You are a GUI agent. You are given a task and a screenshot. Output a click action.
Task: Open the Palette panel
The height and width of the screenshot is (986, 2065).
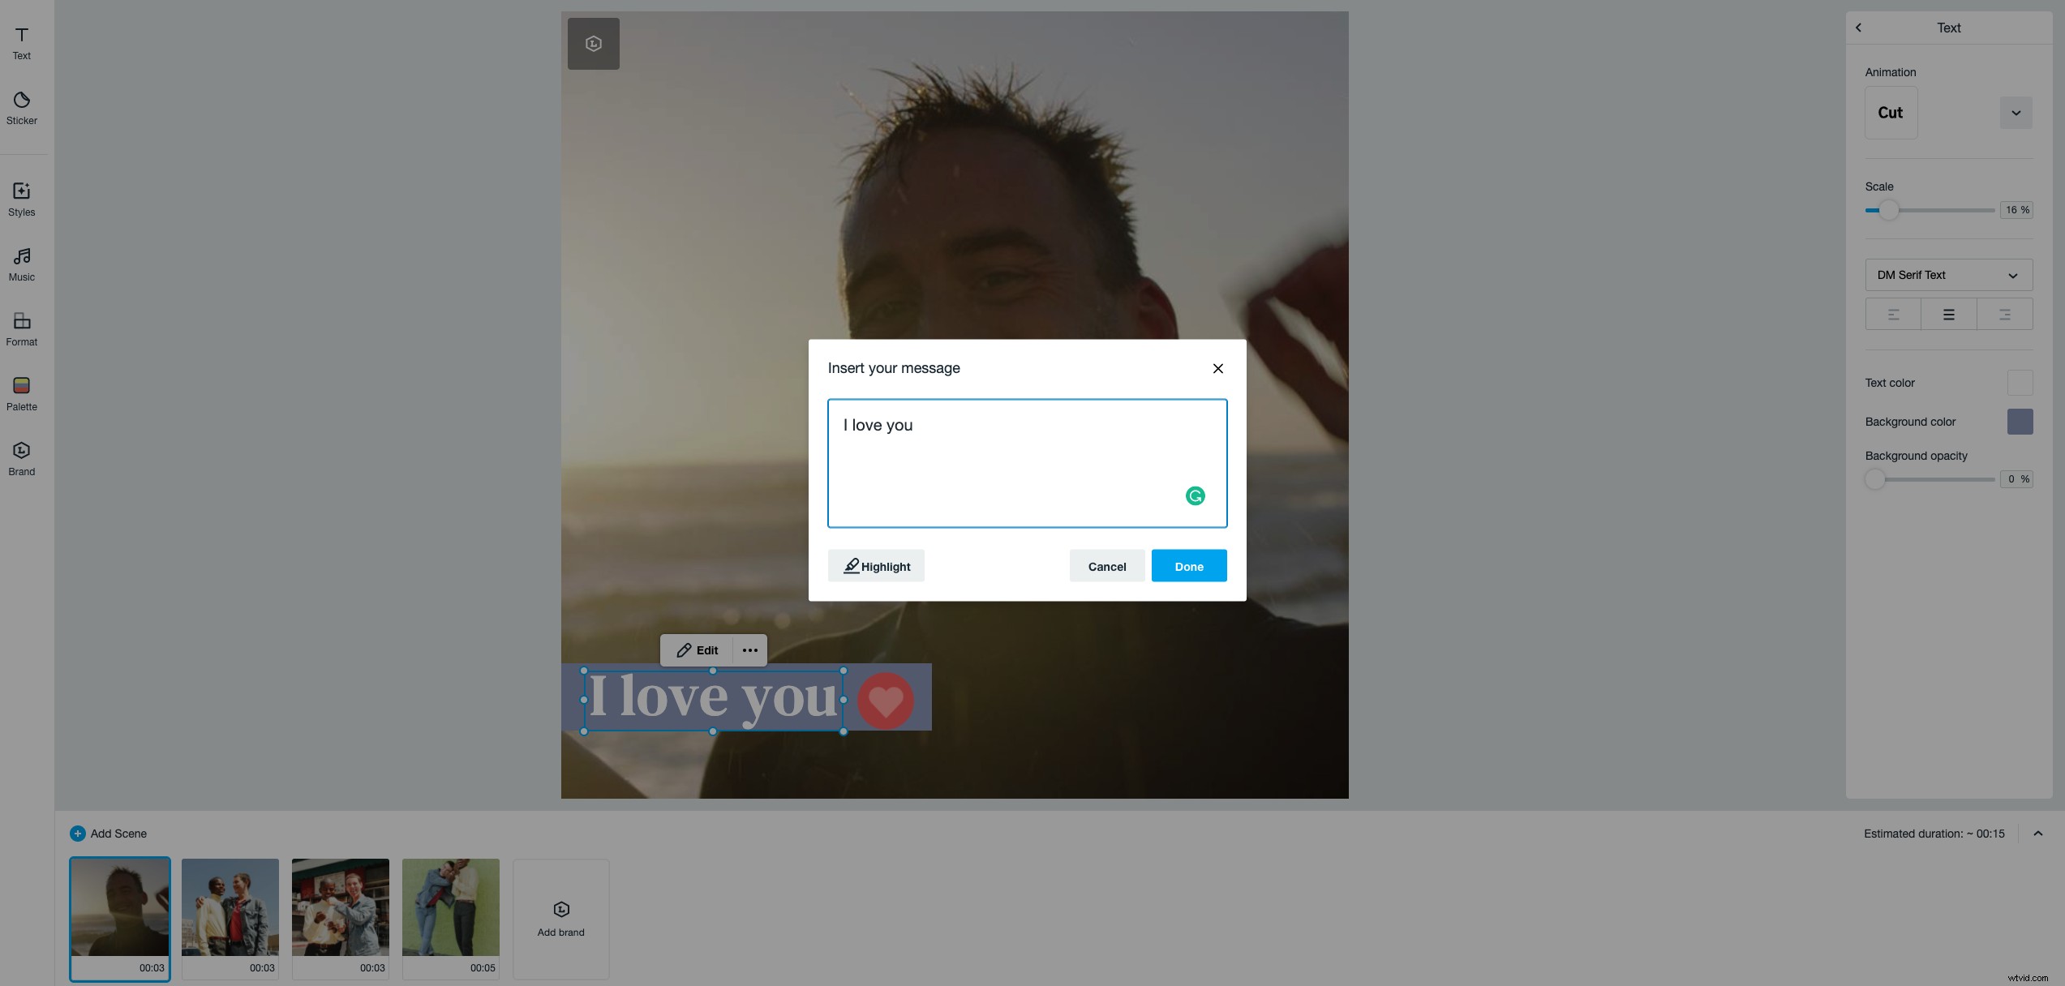coord(21,392)
